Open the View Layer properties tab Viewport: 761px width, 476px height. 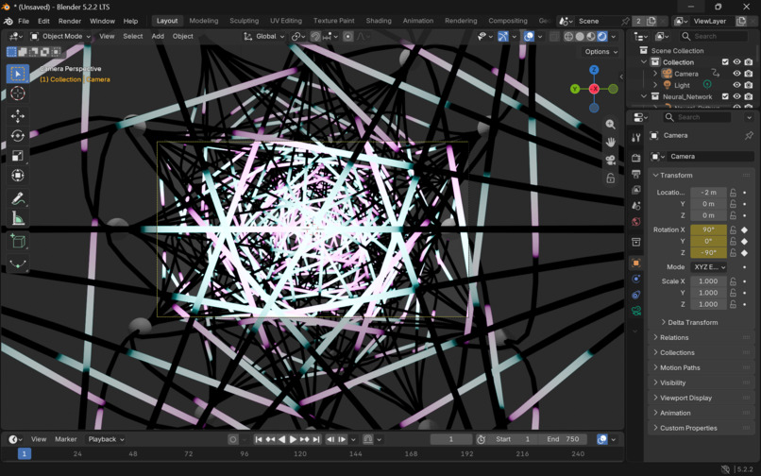635,190
